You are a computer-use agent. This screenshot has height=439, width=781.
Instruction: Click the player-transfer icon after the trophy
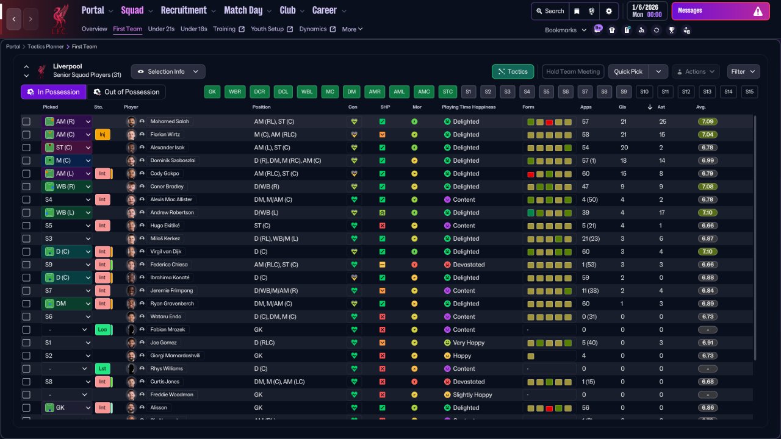pyautogui.click(x=687, y=30)
